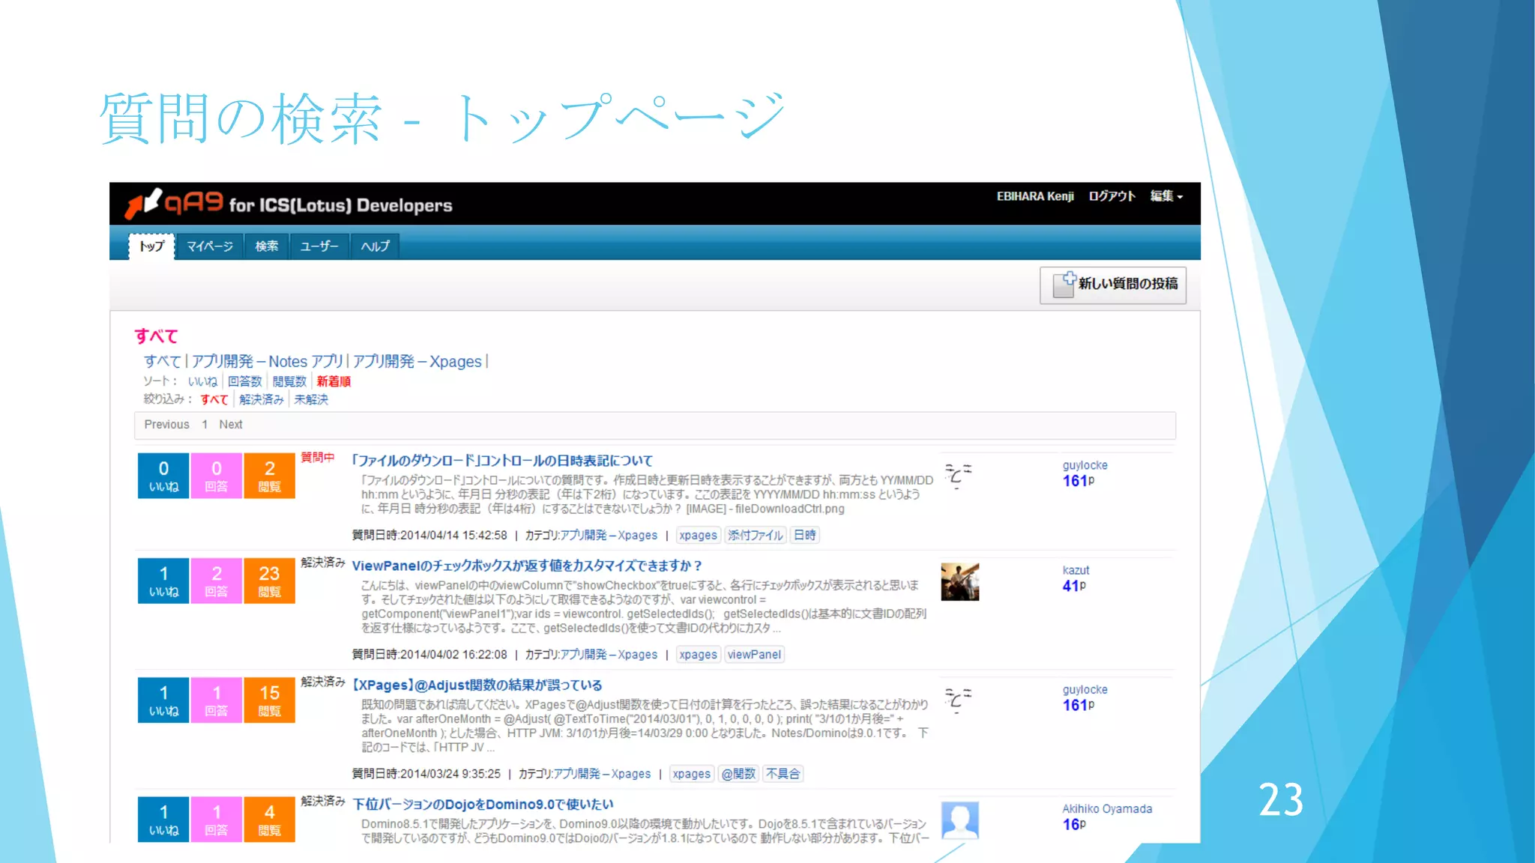Open the ViewPanel checkbox question title
The image size is (1535, 863).
click(x=526, y=566)
